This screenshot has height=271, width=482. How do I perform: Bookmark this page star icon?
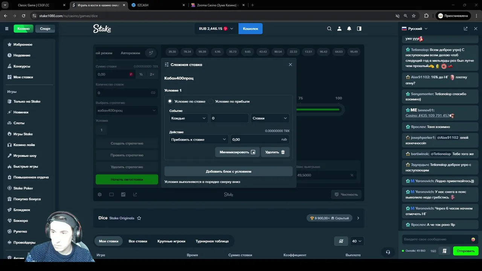414,16
